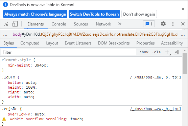Open the stylesheet link beside .eejsDc rule
The image size is (188, 126).
[156, 109]
